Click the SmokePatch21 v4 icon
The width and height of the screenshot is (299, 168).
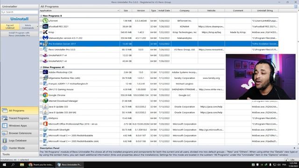click(x=45, y=61)
